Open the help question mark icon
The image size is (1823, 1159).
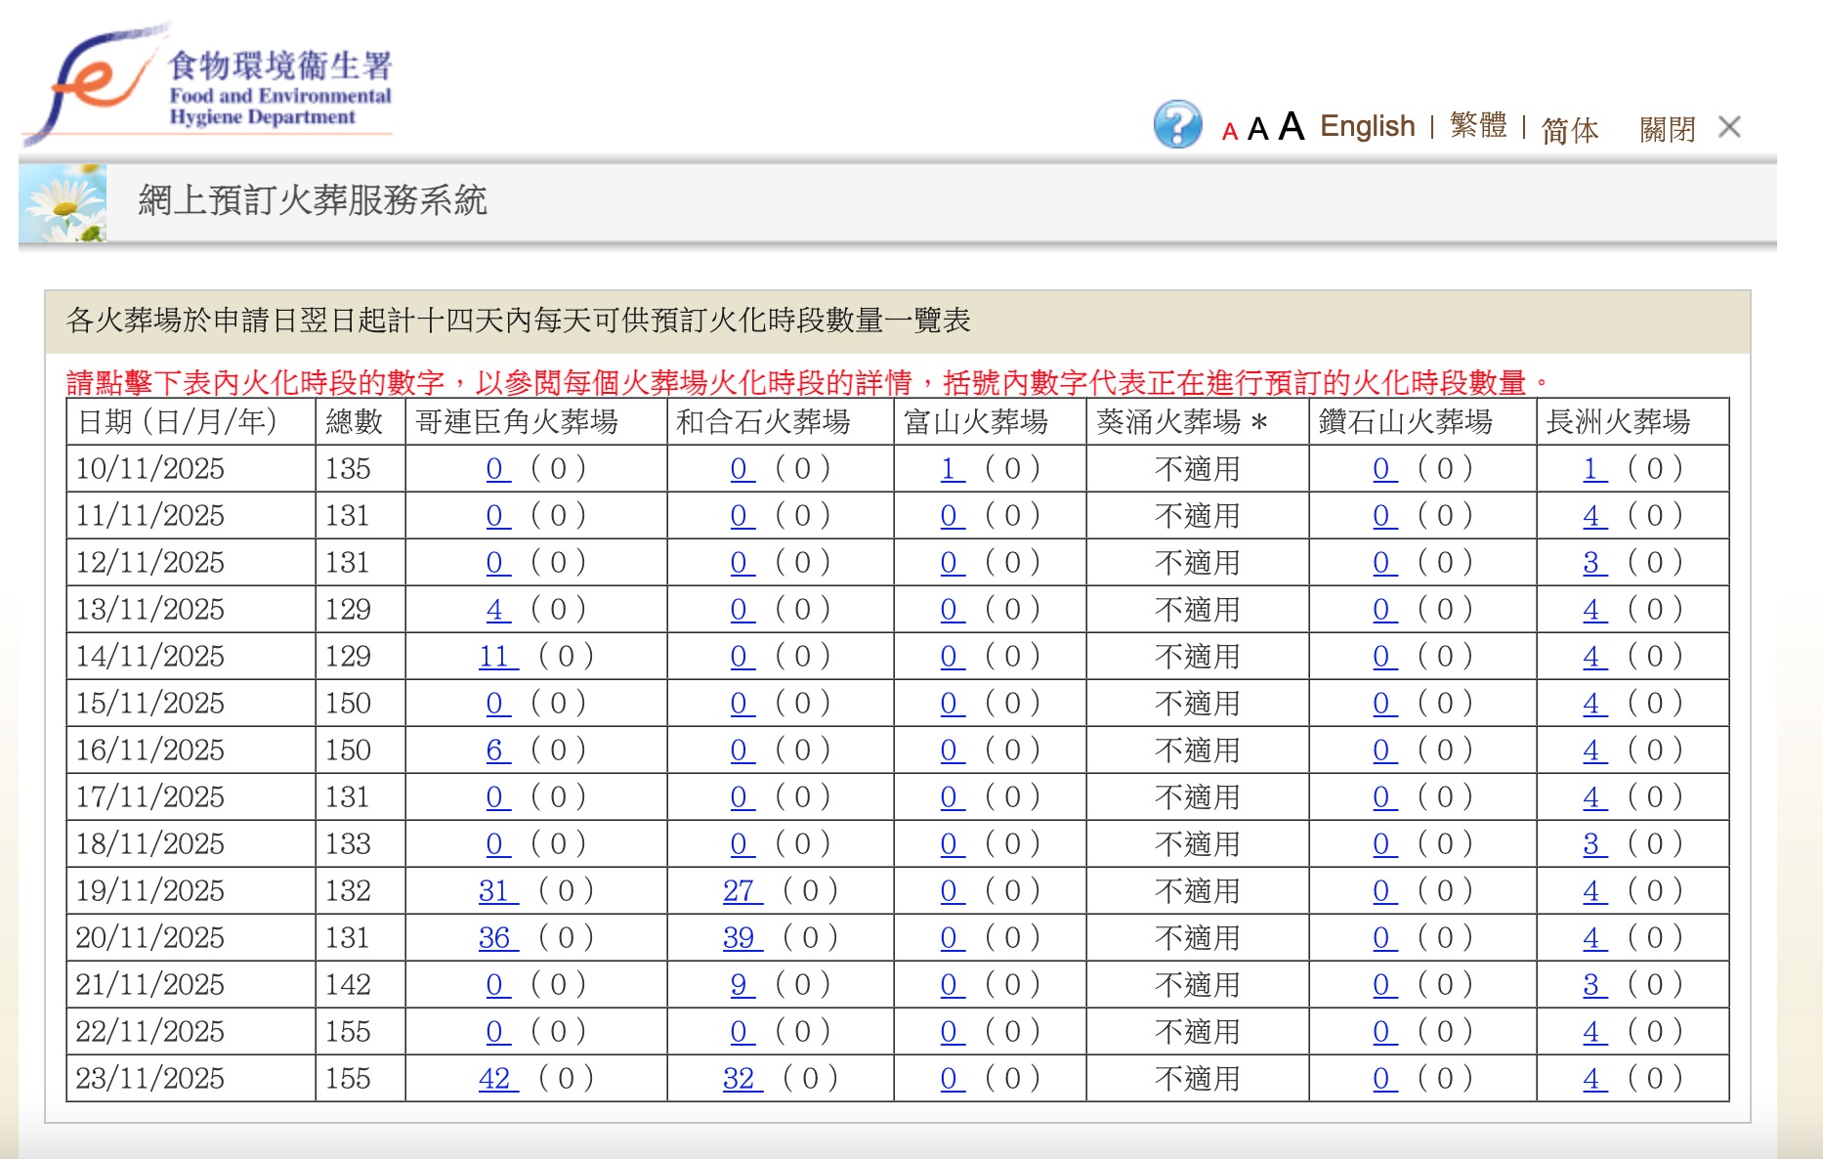click(1179, 126)
